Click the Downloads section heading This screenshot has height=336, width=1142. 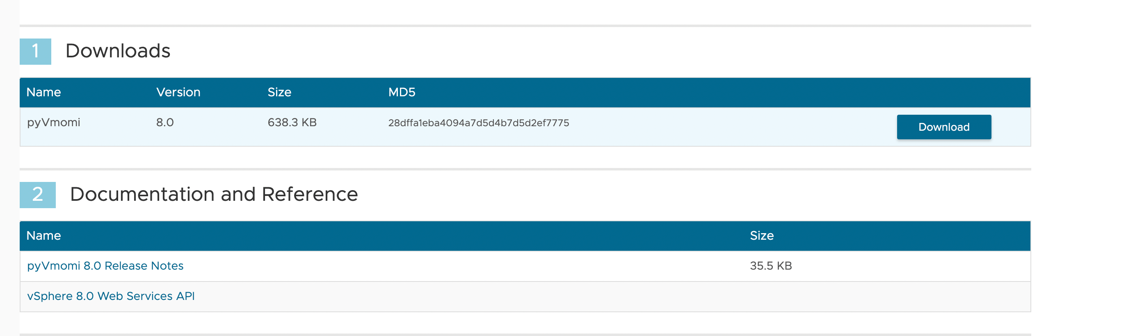coord(118,50)
